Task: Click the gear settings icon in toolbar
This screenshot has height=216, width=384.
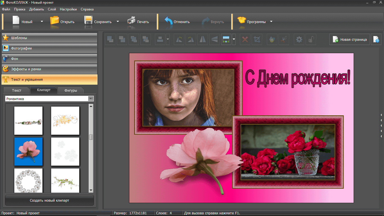Action: (x=299, y=40)
